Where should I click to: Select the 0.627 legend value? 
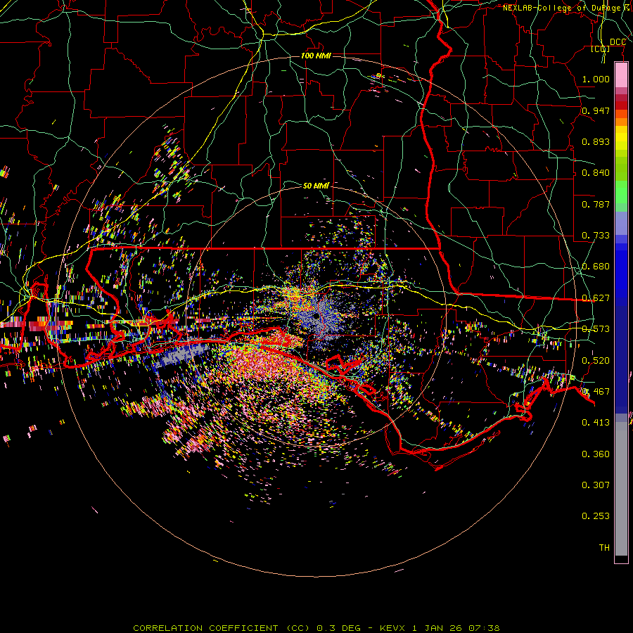pyautogui.click(x=596, y=298)
